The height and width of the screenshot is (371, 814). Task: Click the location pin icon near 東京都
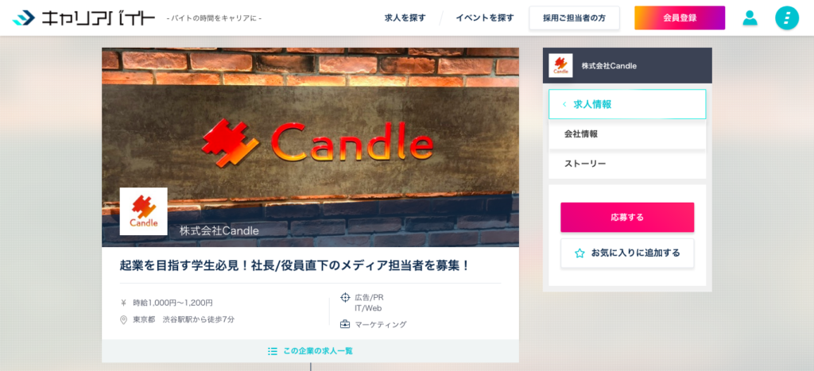[x=123, y=319]
